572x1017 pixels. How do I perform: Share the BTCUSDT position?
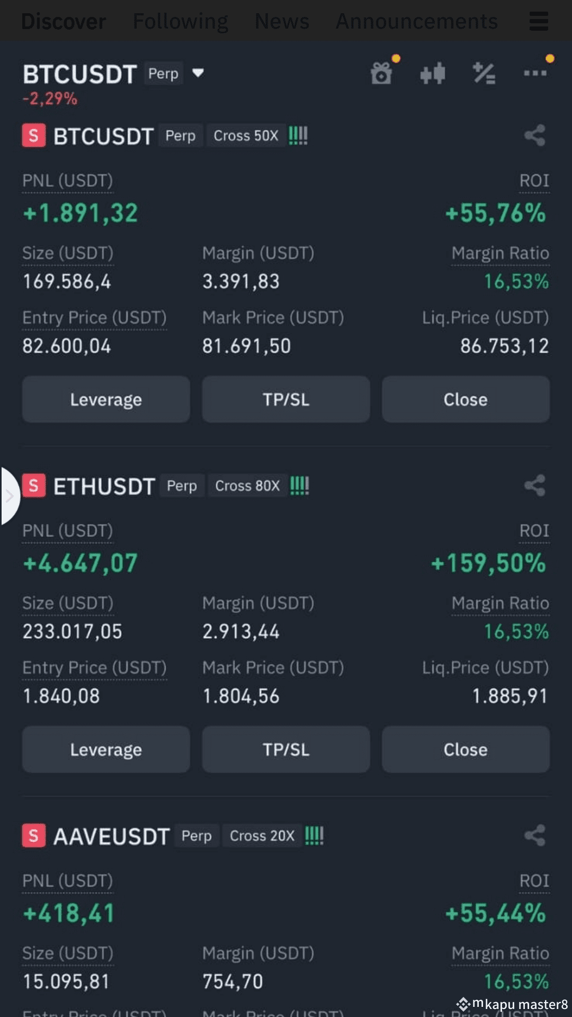pyautogui.click(x=535, y=136)
